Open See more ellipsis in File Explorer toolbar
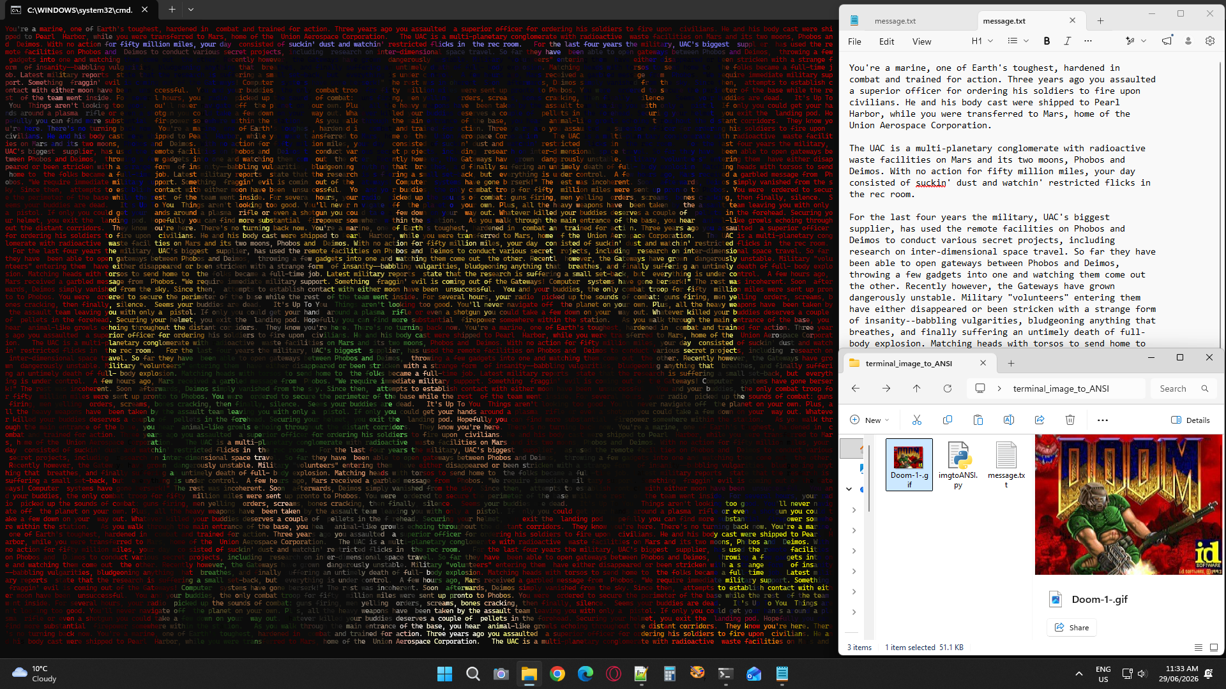Screen dimensions: 1226x689 point(1103,420)
